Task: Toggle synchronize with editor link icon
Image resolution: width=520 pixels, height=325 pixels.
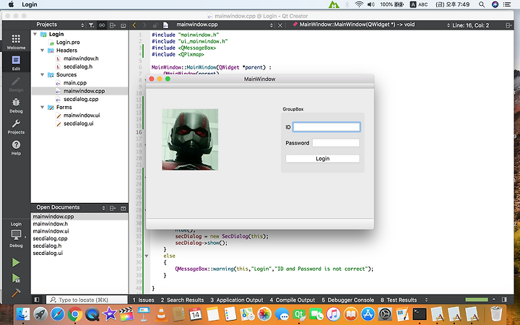Action: 102,25
